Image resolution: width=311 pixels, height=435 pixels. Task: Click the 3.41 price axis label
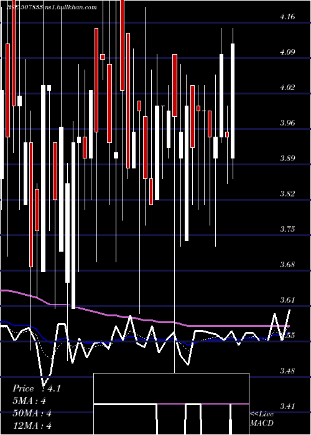click(x=287, y=406)
